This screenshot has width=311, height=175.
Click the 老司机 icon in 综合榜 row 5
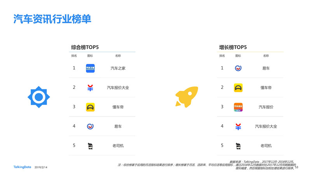click(90, 146)
